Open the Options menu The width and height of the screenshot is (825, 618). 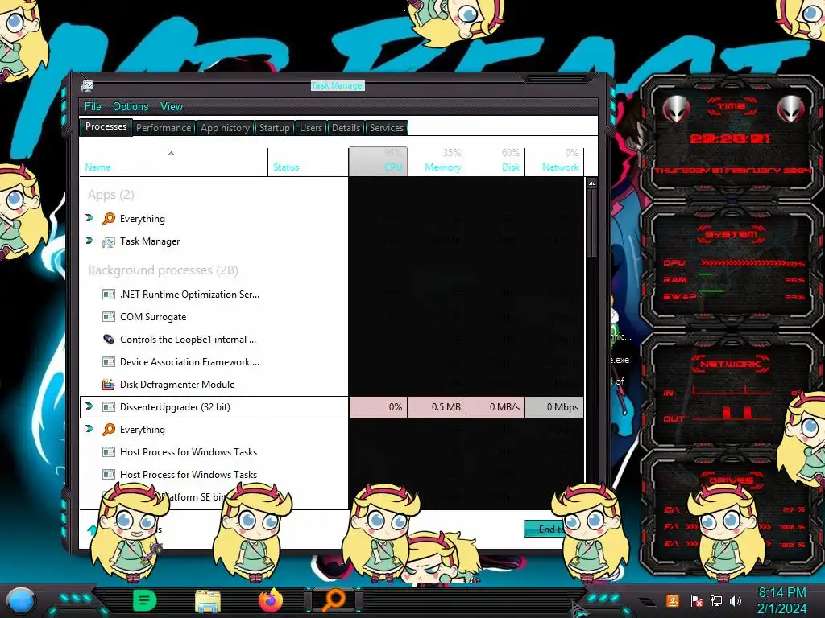(131, 107)
